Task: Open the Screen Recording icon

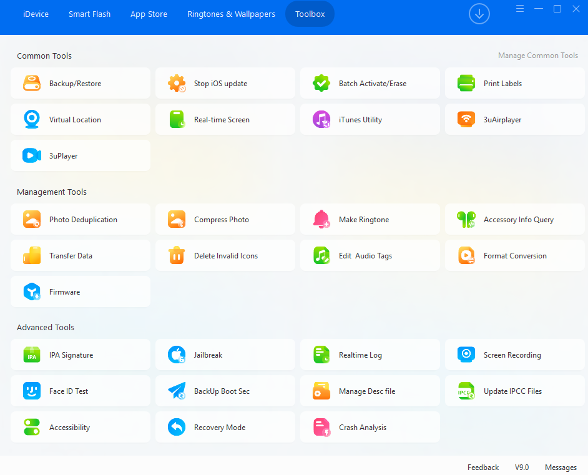Action: click(x=466, y=355)
